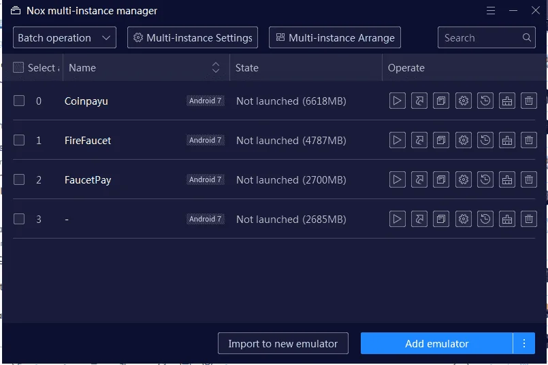Copy the FaucetPay emulator instance
The width and height of the screenshot is (548, 365).
[x=441, y=179]
